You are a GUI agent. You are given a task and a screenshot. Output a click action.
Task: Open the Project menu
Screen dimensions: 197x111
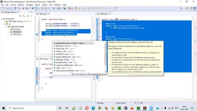pos(45,5)
